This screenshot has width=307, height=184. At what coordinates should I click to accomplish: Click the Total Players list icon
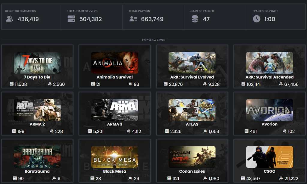[133, 19]
